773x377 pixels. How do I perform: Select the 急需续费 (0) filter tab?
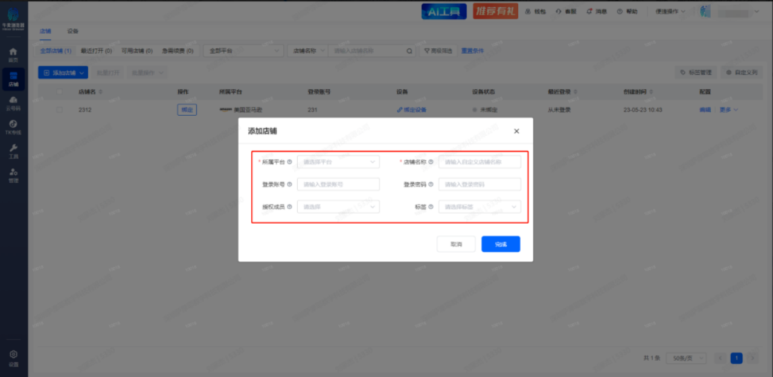point(178,51)
